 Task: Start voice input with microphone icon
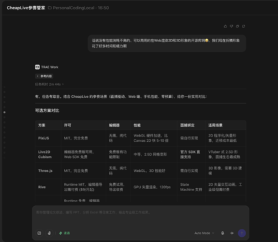click(222, 233)
